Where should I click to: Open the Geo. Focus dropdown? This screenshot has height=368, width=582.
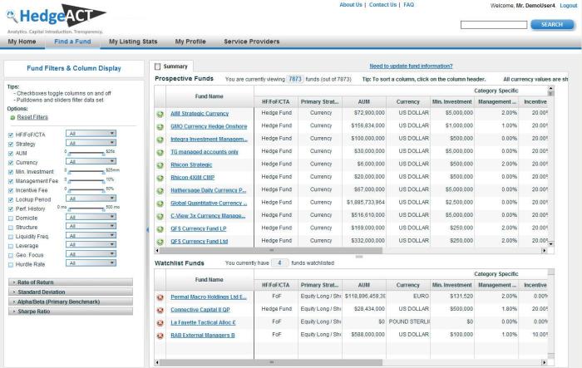click(x=91, y=254)
